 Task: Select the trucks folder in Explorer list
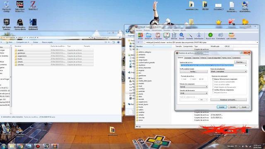pos(54,59)
